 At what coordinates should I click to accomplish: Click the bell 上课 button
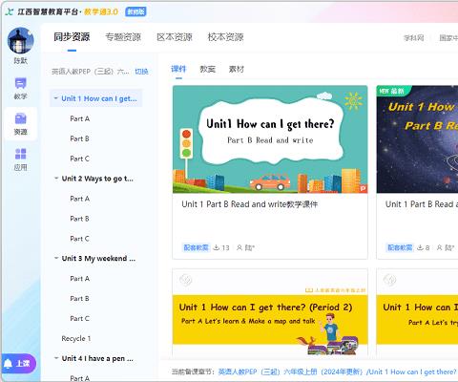18,363
